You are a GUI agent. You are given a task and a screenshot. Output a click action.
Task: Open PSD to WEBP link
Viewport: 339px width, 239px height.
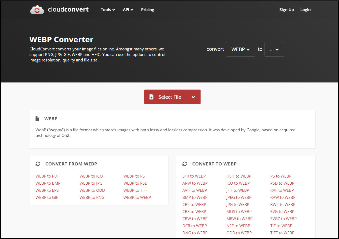point(282,183)
